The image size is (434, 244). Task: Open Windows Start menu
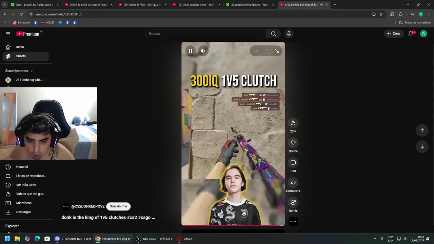click(x=7, y=239)
